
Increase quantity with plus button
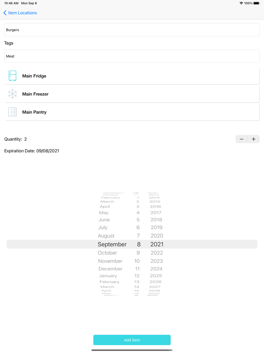click(254, 139)
